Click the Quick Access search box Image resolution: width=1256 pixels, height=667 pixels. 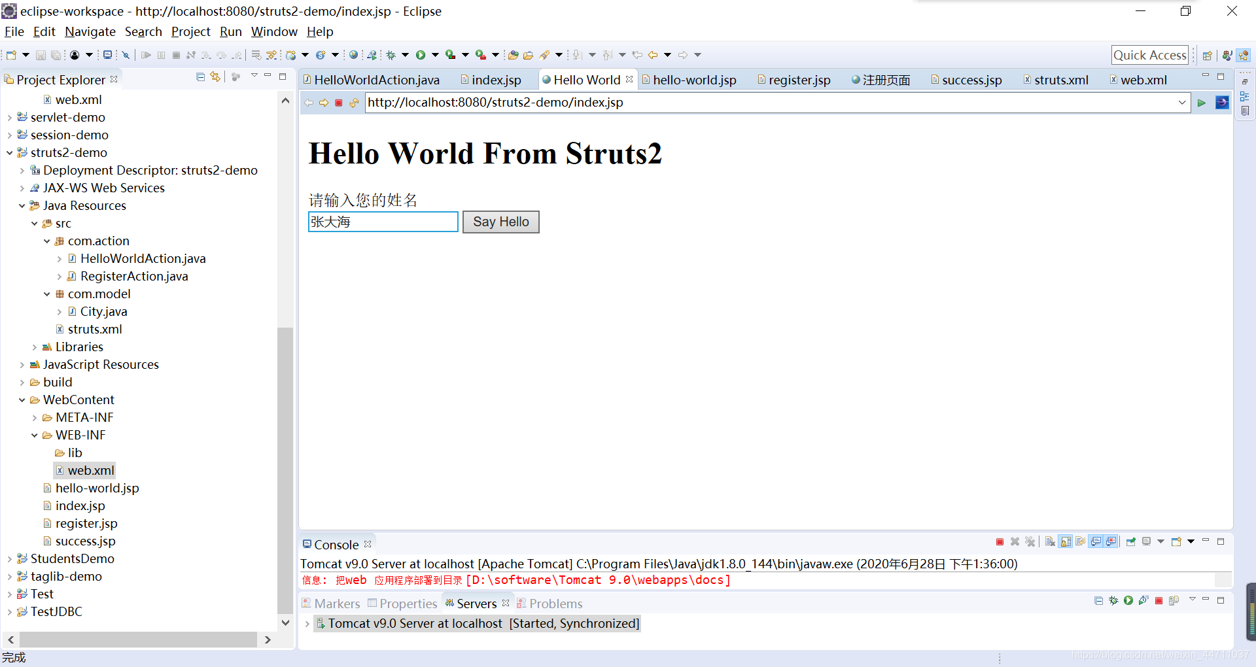[1149, 55]
